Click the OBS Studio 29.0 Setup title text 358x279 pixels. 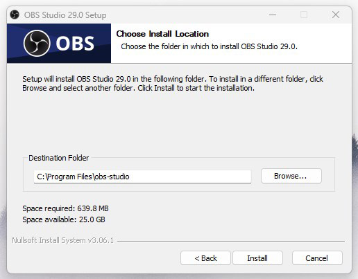65,15
